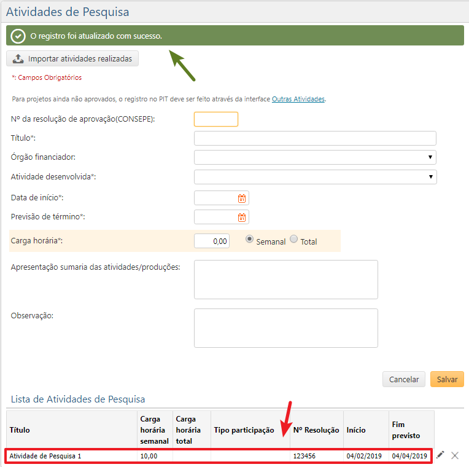Click the 10,00 weekly hours cell
Image resolution: width=469 pixels, height=467 pixels.
pos(155,456)
